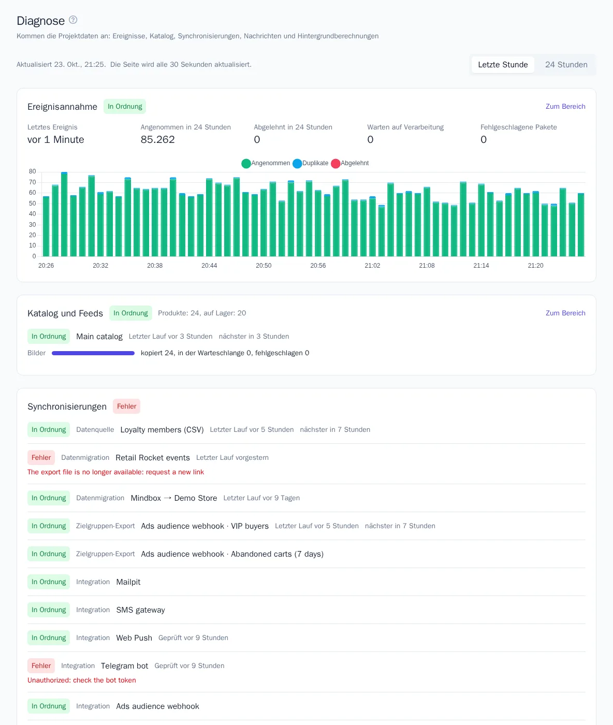Click the SMS gateway integration name
The width and height of the screenshot is (613, 725).
coord(141,610)
